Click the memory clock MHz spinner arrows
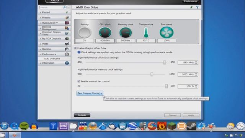The width and height of the screenshot is (245, 138). coord(196,74)
